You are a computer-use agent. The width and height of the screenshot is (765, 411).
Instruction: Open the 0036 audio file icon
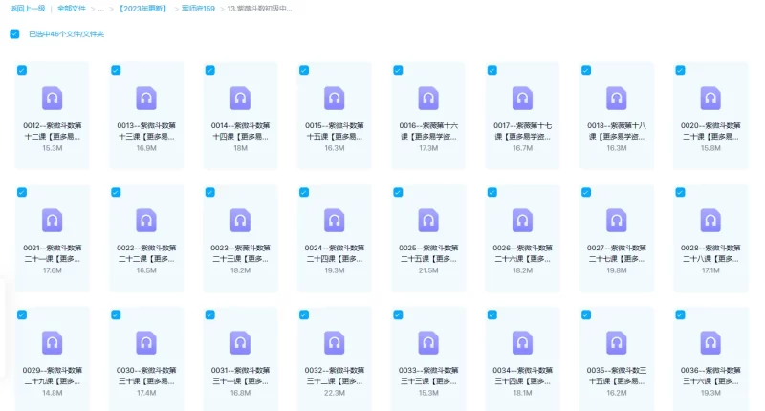tap(710, 342)
